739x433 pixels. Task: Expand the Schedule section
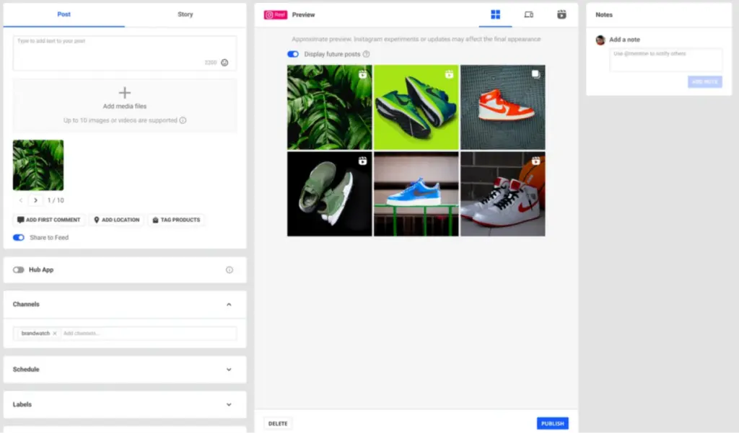click(229, 370)
